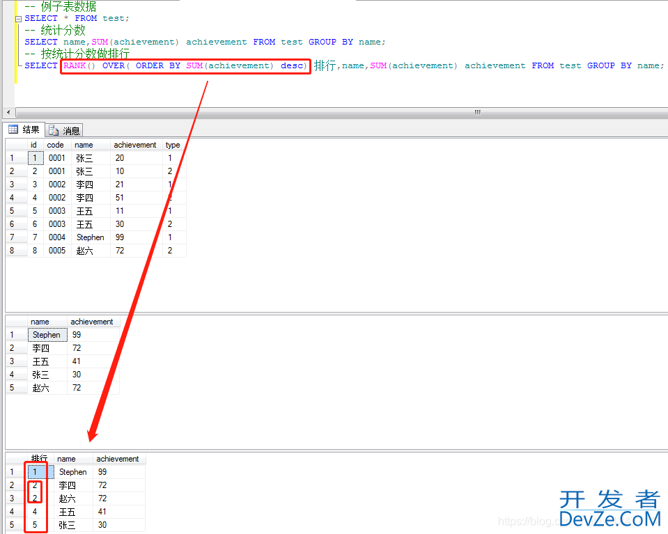668x534 pixels.
Task: Select value 30 in second grid
Action: [93, 375]
